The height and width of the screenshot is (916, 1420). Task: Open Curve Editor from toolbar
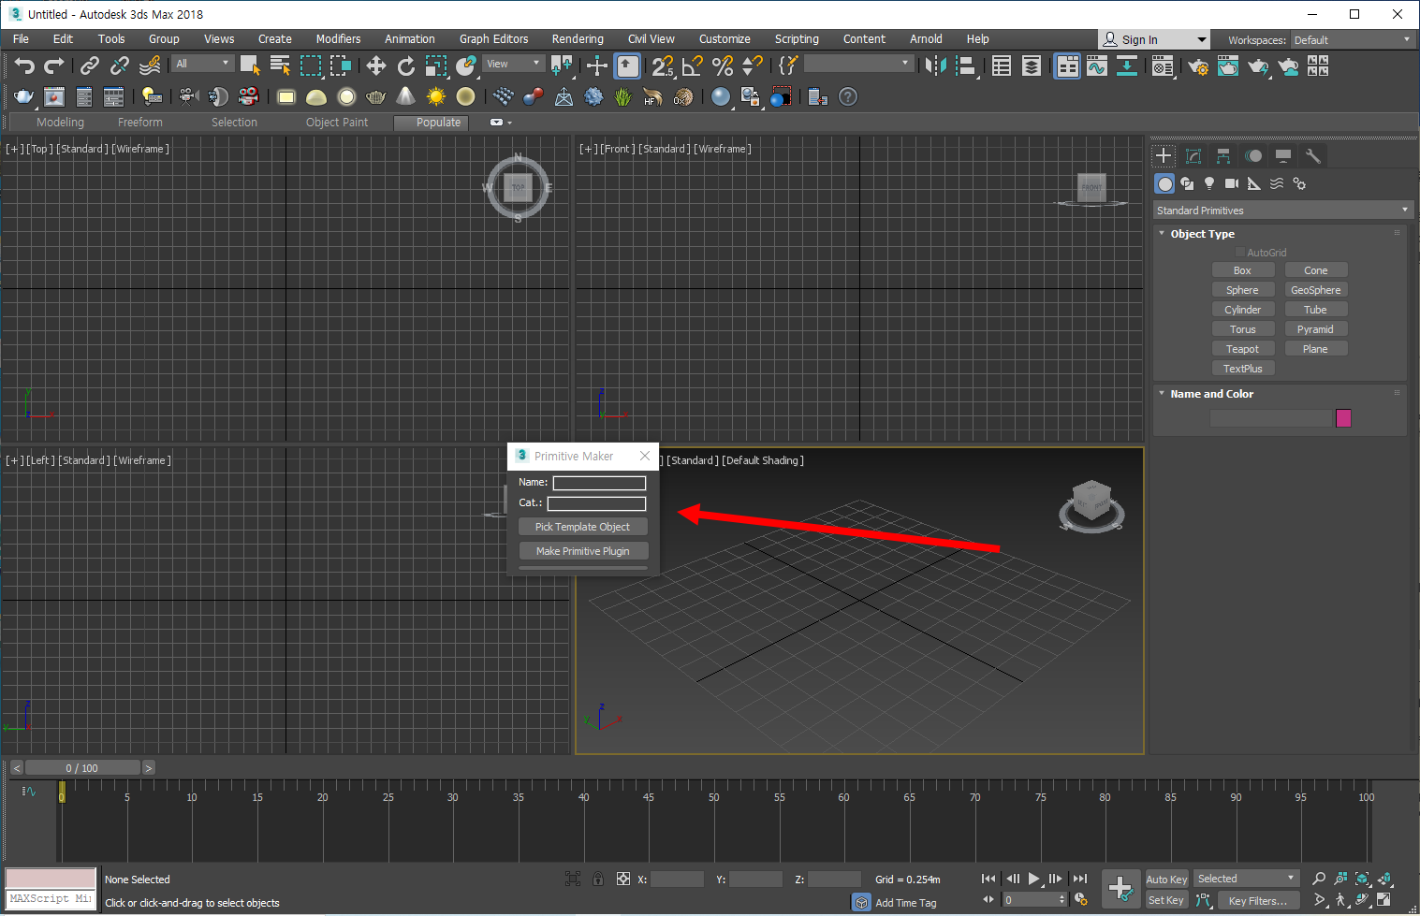(1097, 65)
